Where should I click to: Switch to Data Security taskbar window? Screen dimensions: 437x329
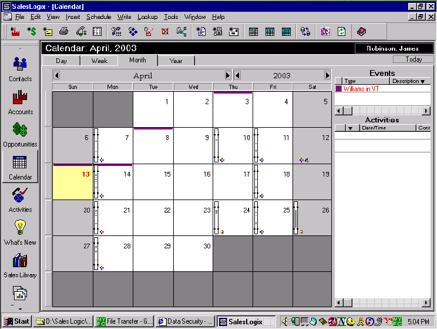pyautogui.click(x=186, y=321)
